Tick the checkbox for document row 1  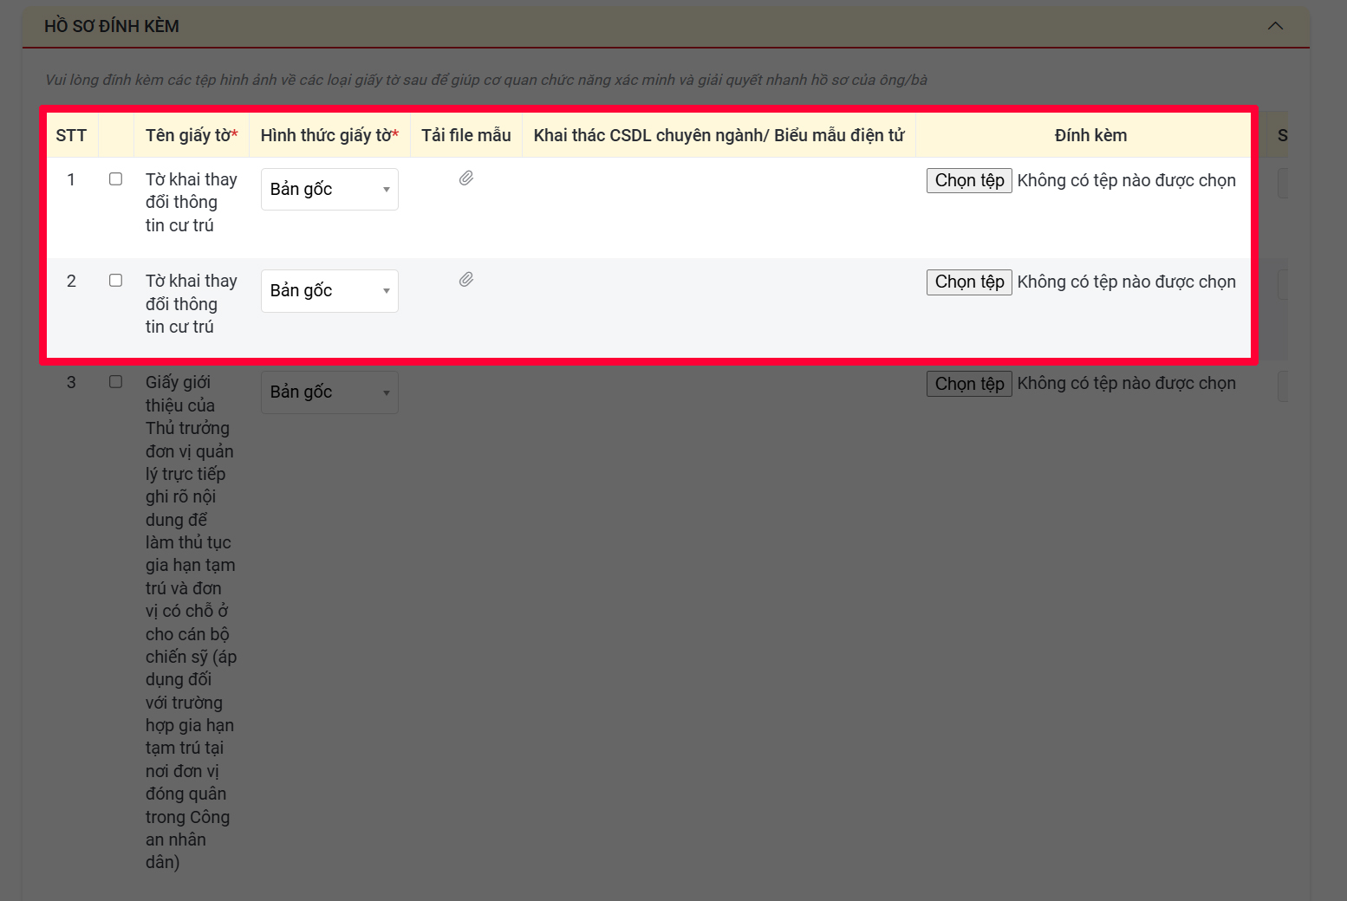point(115,179)
